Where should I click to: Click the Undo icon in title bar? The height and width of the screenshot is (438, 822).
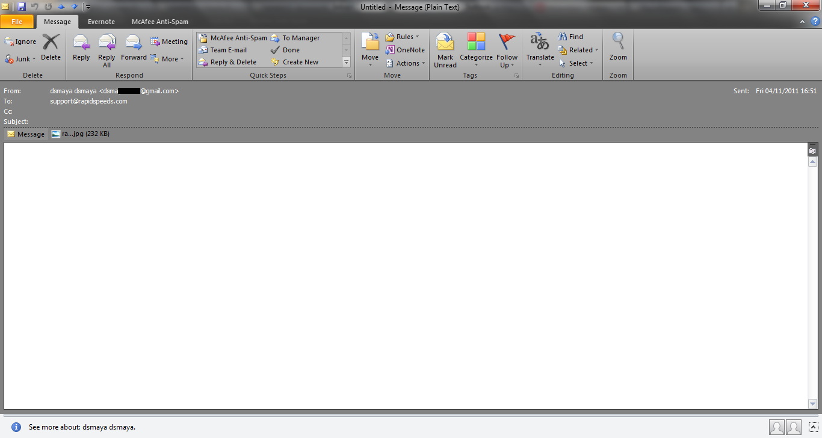34,7
